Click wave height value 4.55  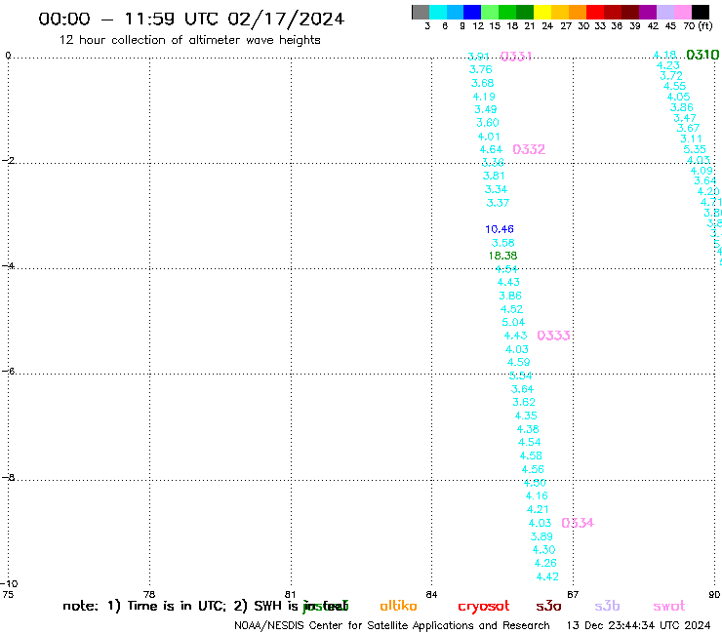tap(674, 86)
